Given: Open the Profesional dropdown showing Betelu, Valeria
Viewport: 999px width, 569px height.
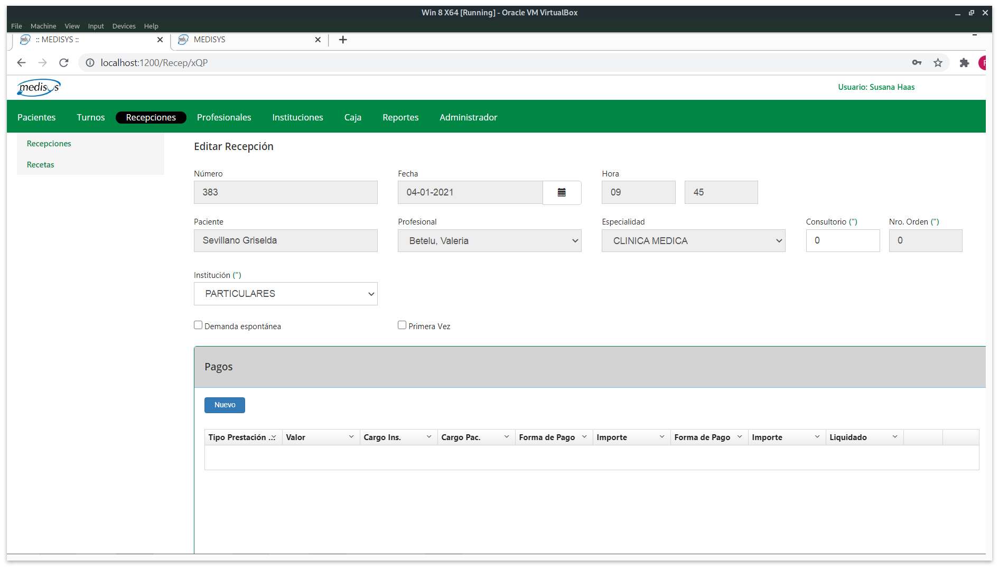Looking at the screenshot, I should coord(490,241).
